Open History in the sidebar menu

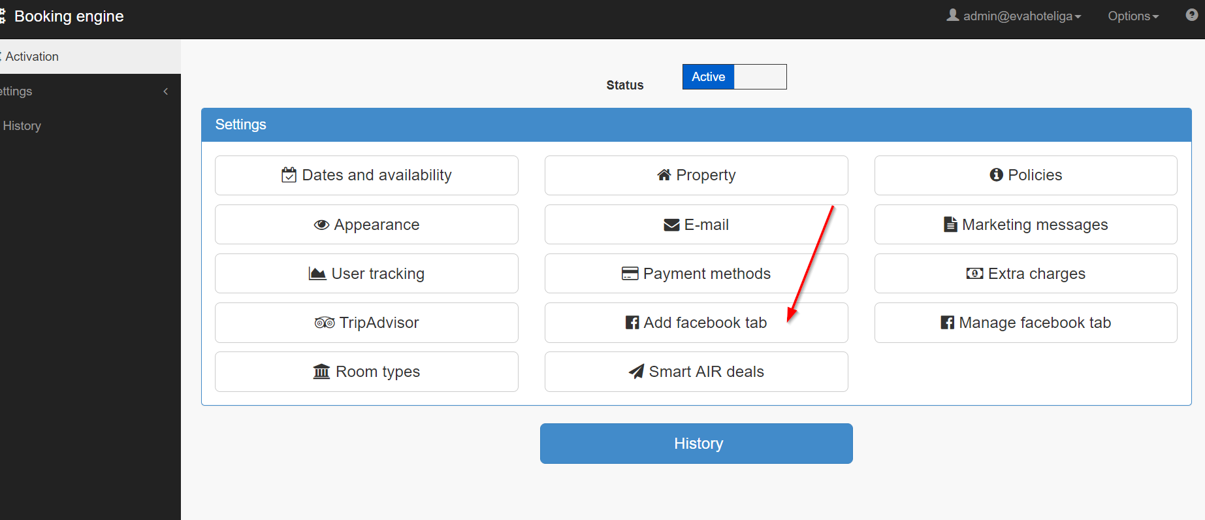[22, 126]
